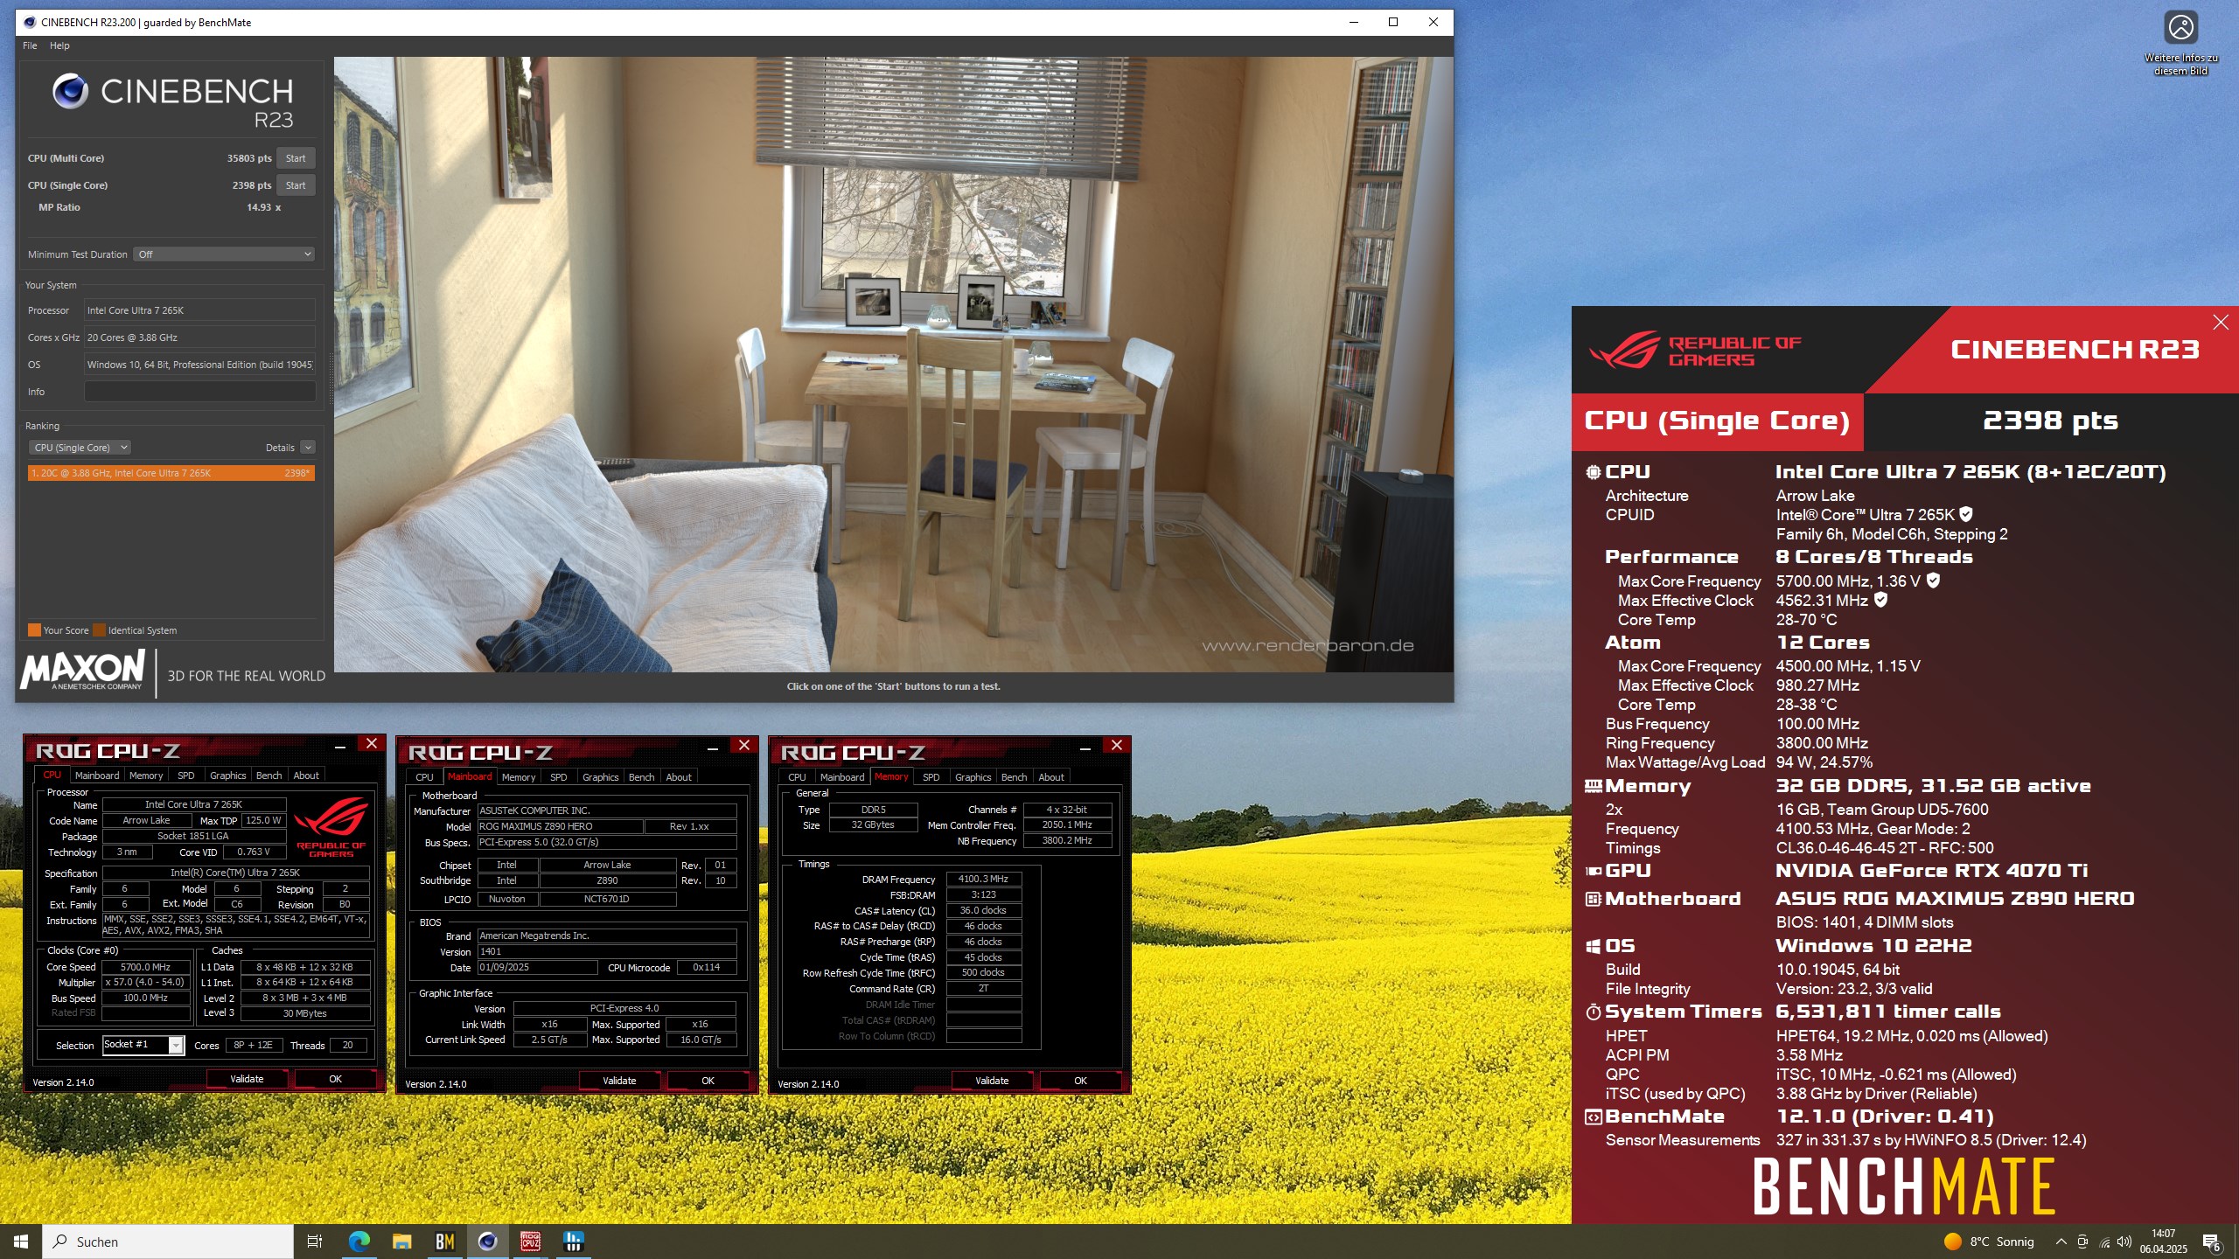Switch to CPU tab in CPU-Z Memory window

pyautogui.click(x=797, y=777)
